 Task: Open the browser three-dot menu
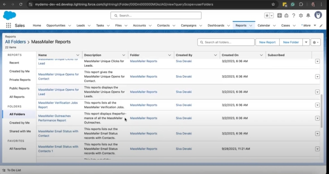[321, 4]
